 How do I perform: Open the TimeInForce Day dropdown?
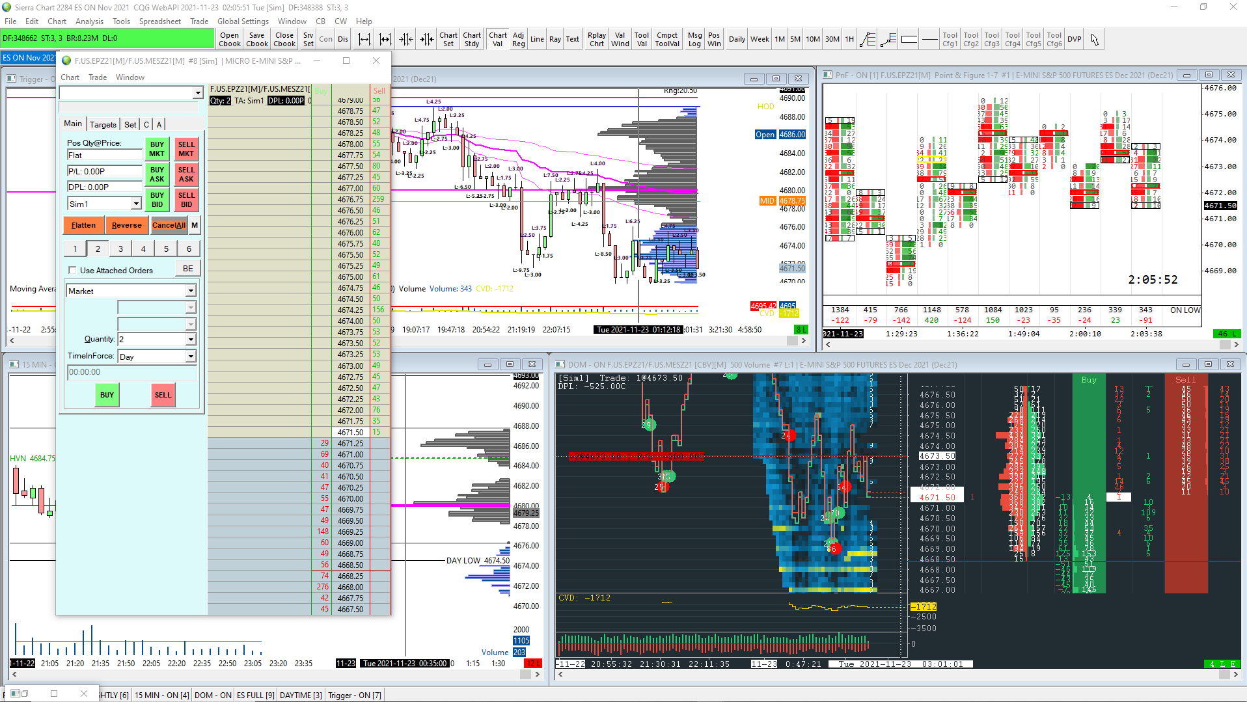(x=191, y=357)
